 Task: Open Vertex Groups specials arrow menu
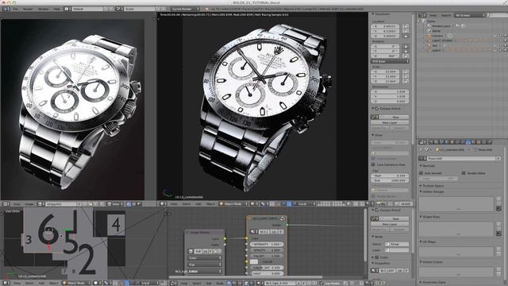[x=498, y=208]
